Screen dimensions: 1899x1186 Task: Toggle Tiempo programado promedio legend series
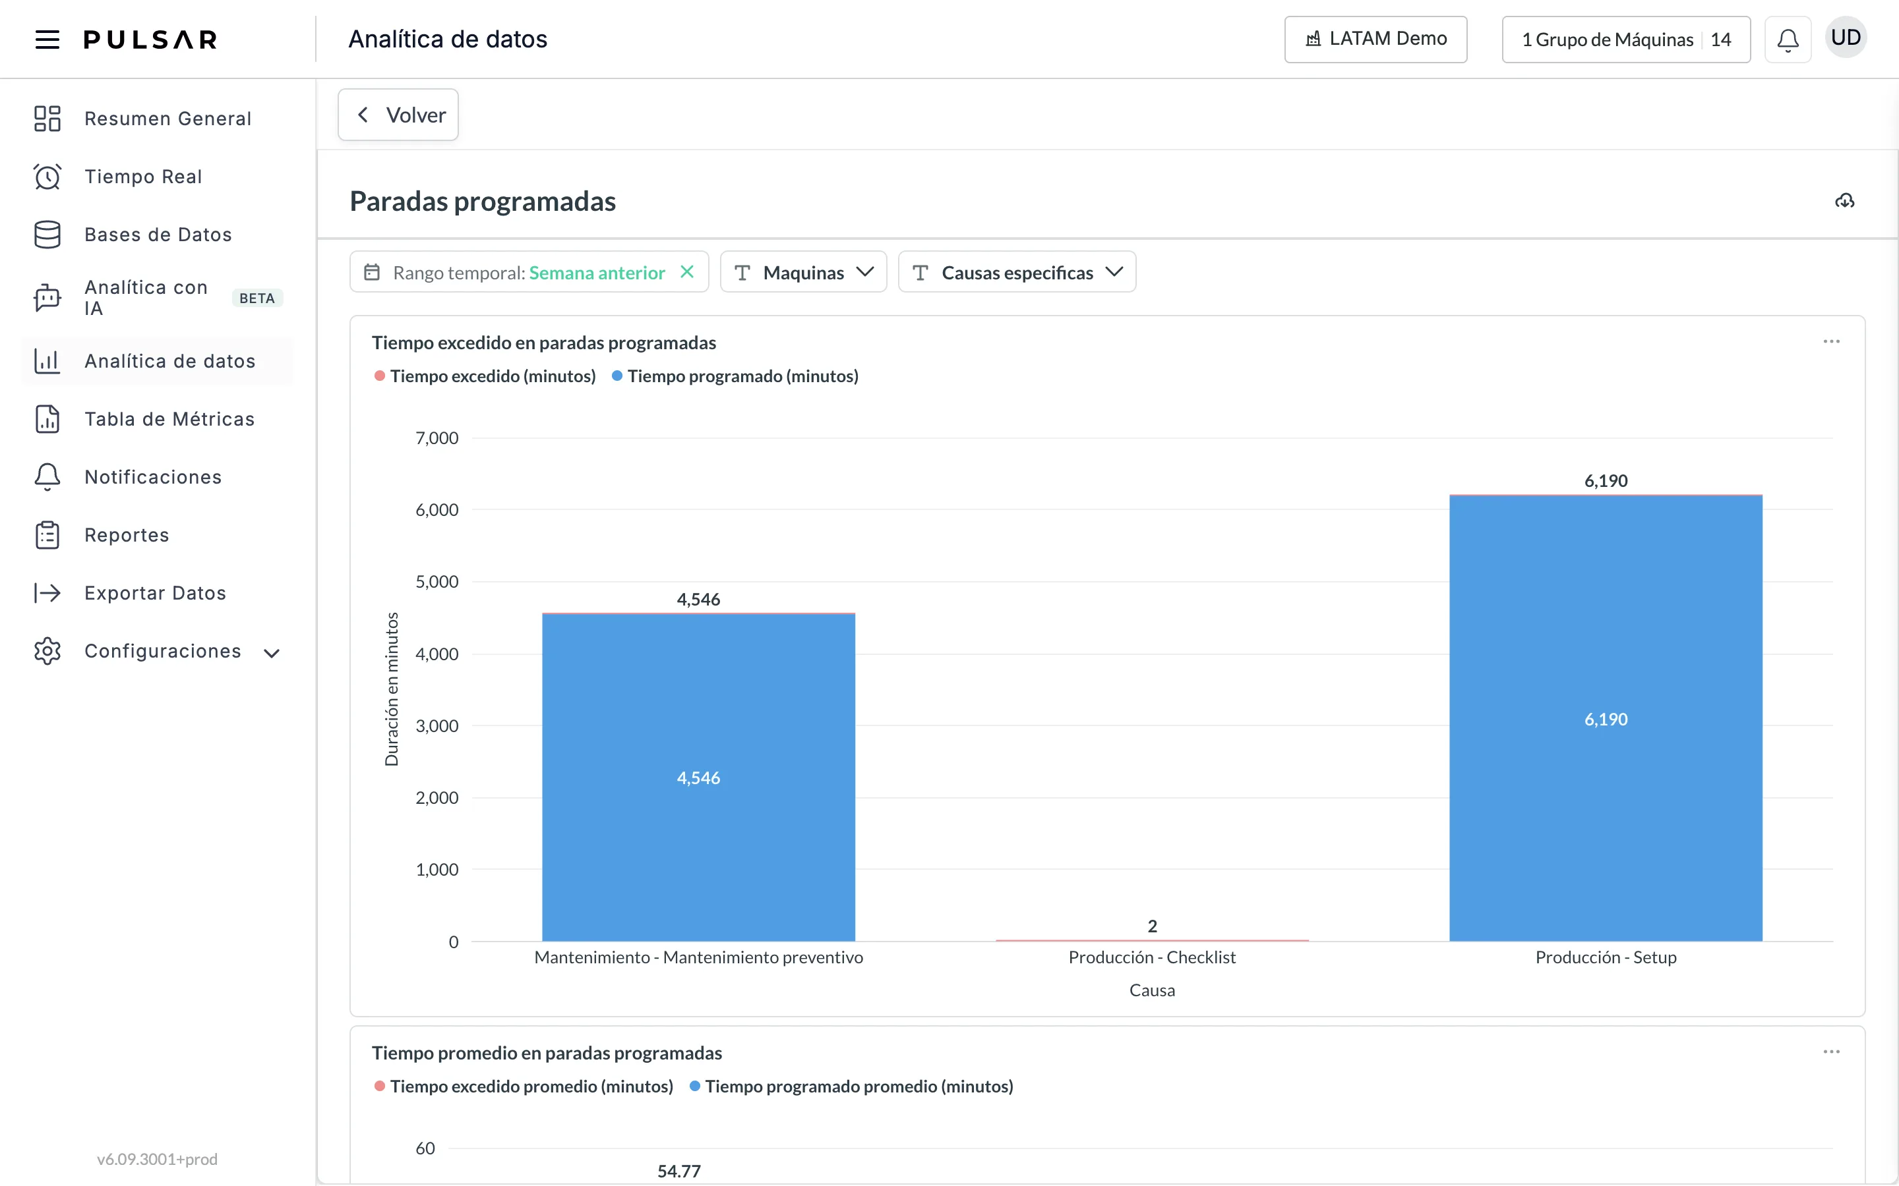[x=851, y=1086]
